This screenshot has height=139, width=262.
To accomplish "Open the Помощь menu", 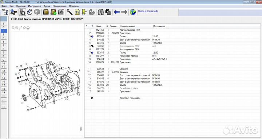I will [74, 6].
